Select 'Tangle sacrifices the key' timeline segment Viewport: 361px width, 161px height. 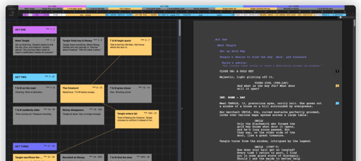click(x=260, y=9)
